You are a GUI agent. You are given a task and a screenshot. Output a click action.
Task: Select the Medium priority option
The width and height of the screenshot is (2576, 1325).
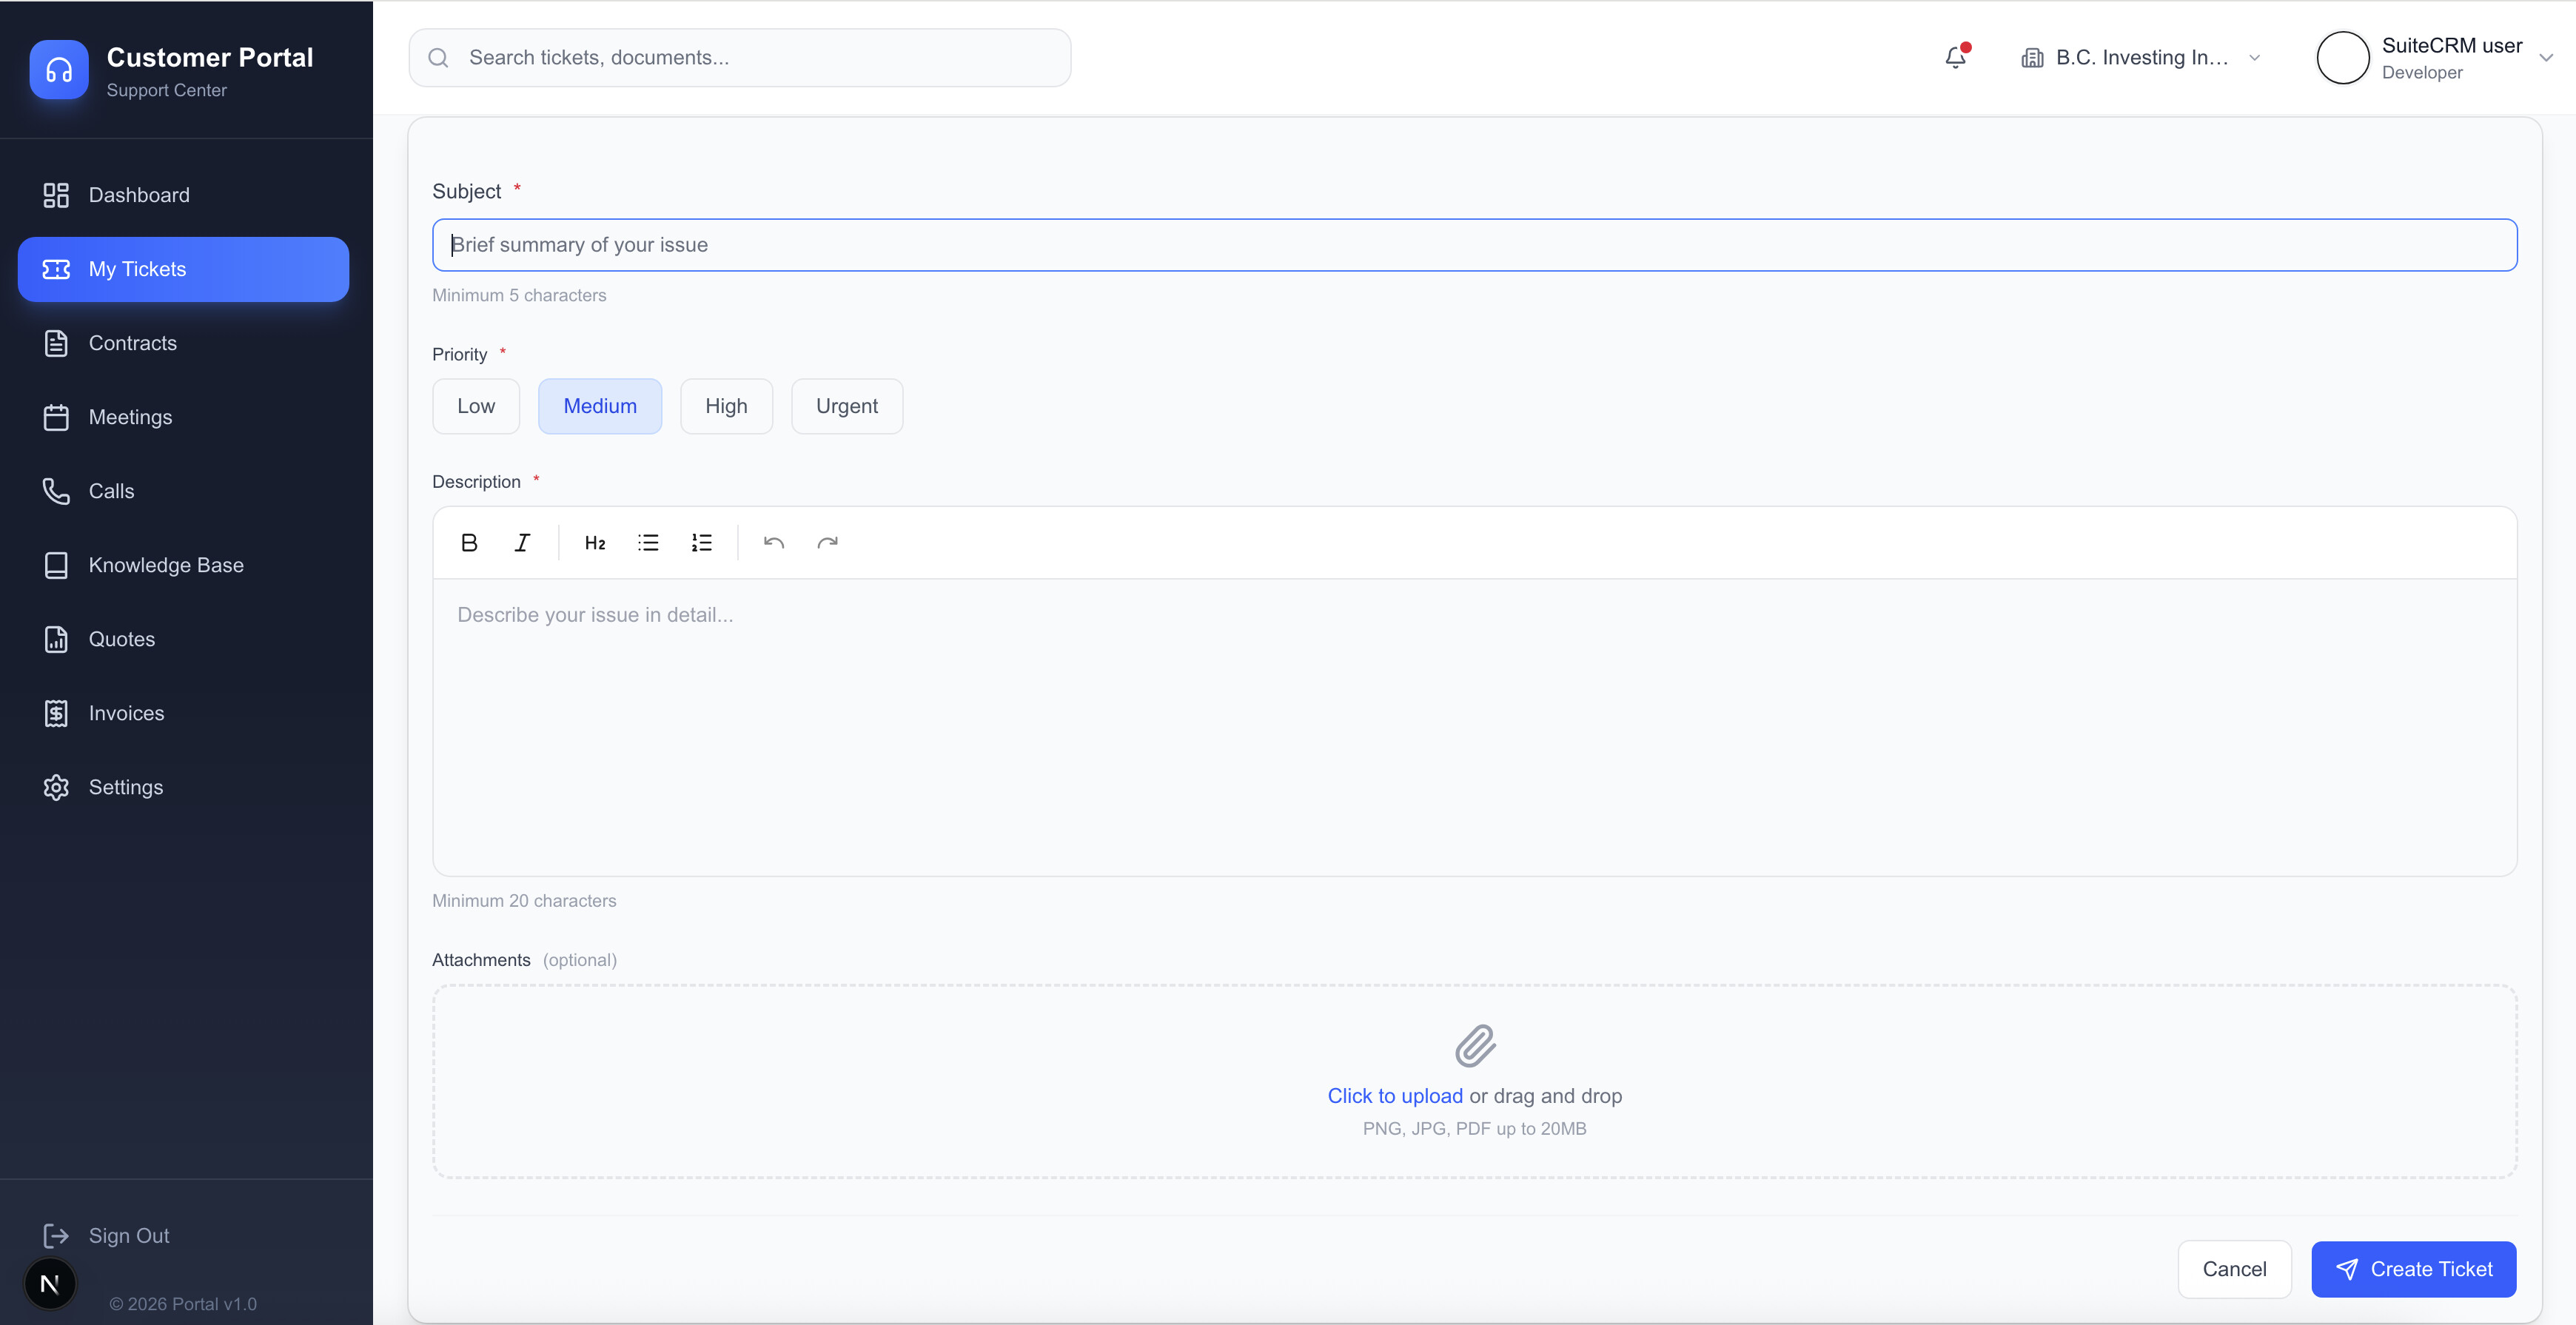click(600, 406)
